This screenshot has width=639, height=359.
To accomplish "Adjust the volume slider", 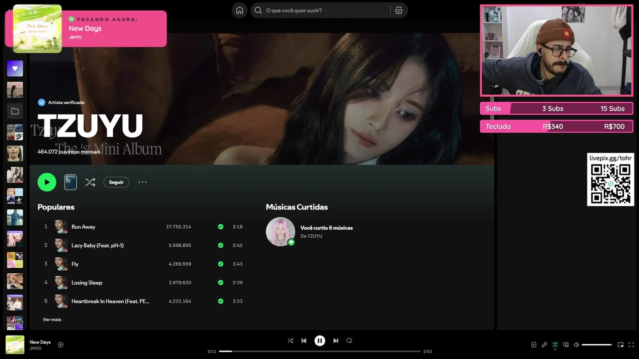I will (597, 345).
